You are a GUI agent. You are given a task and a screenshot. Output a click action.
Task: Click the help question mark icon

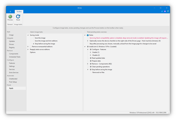pyautogui.click(x=168, y=11)
